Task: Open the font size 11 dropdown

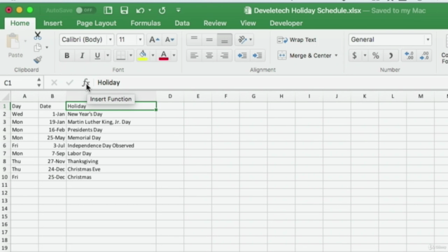Action: [140, 40]
